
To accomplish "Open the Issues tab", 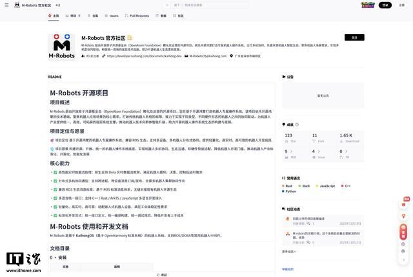I will (x=112, y=15).
